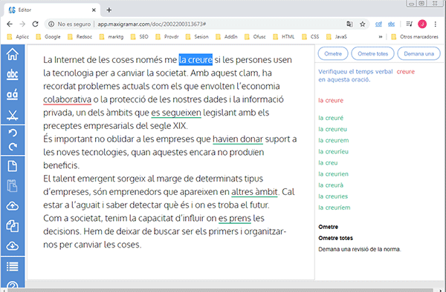Select the Editor browser tab
The height and width of the screenshot is (292, 446).
[x=51, y=10]
